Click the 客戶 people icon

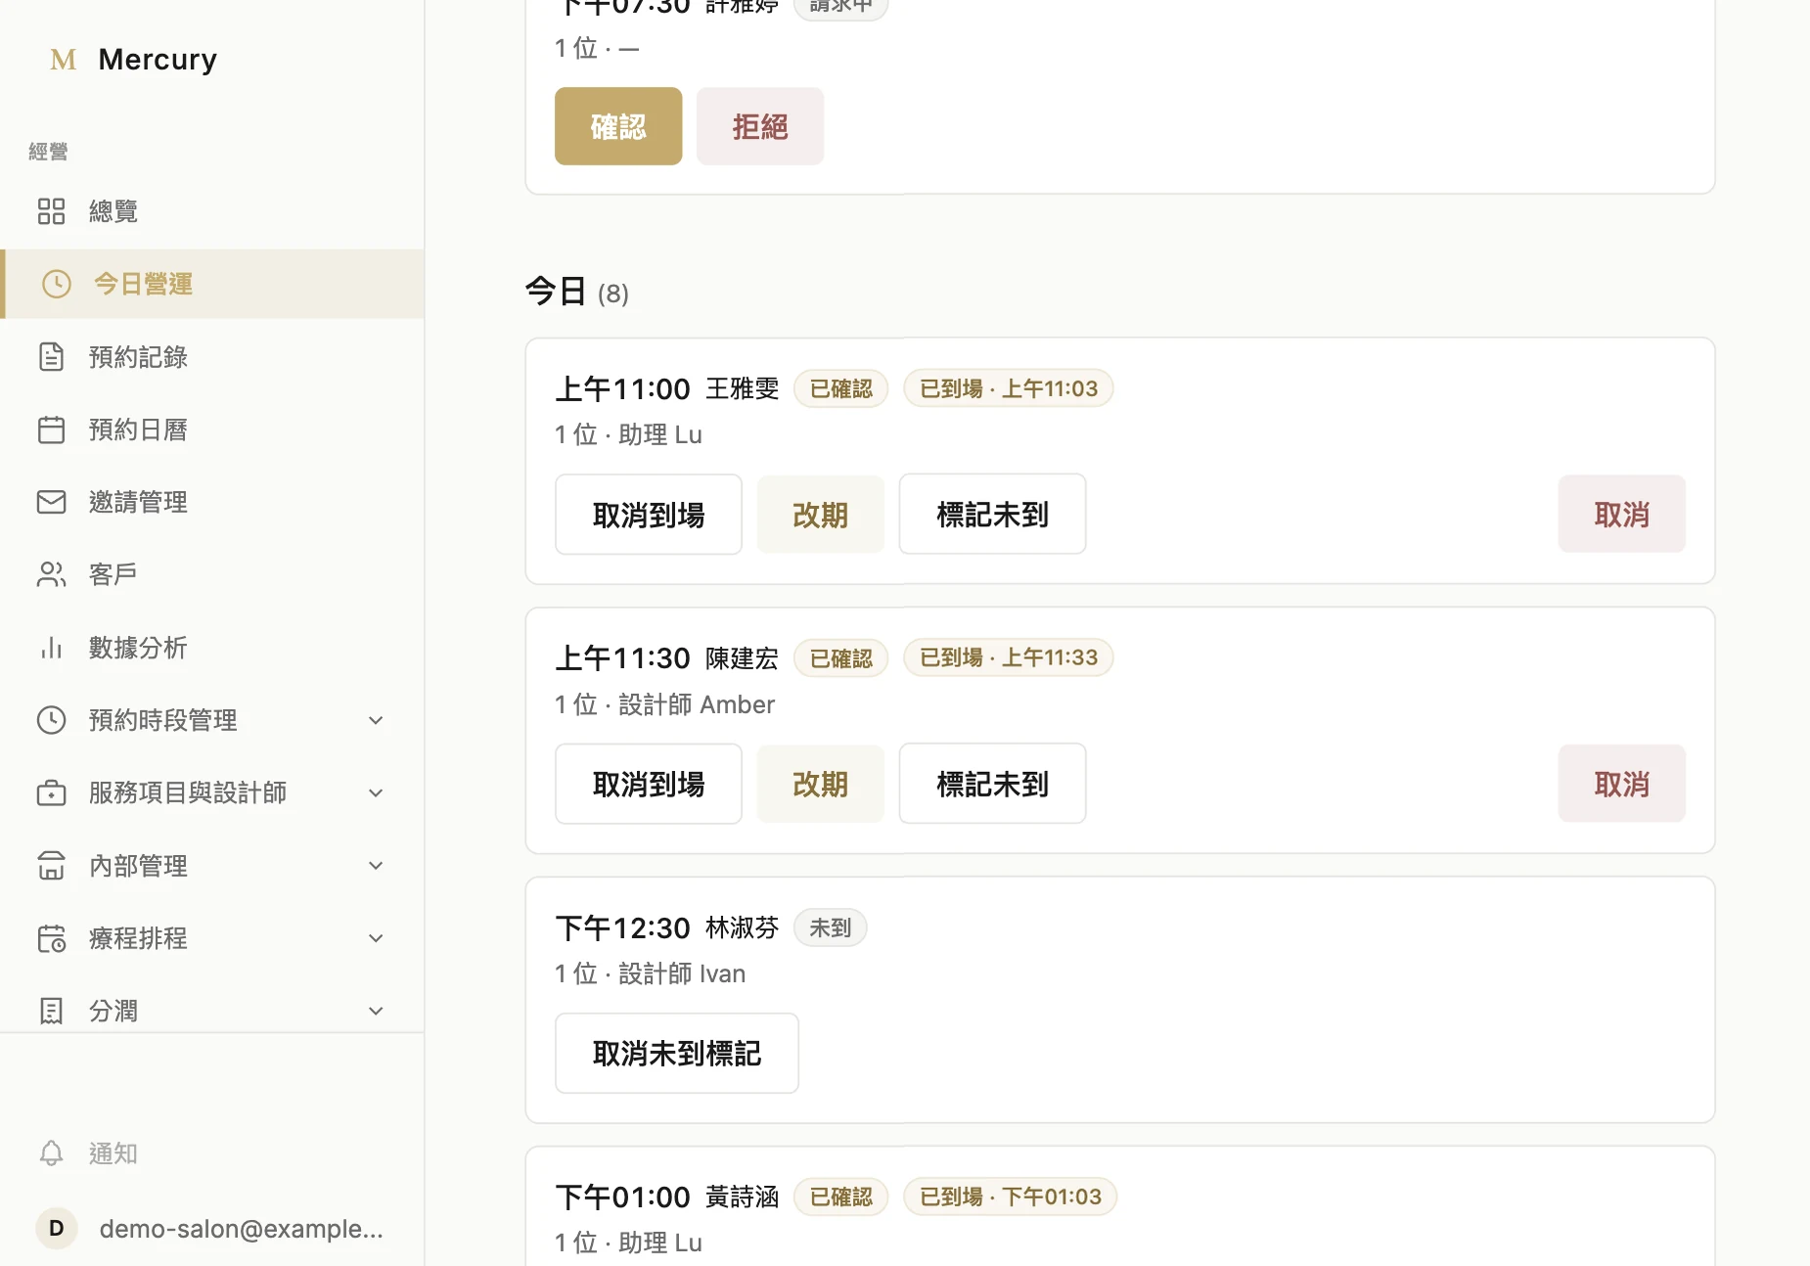click(x=51, y=574)
